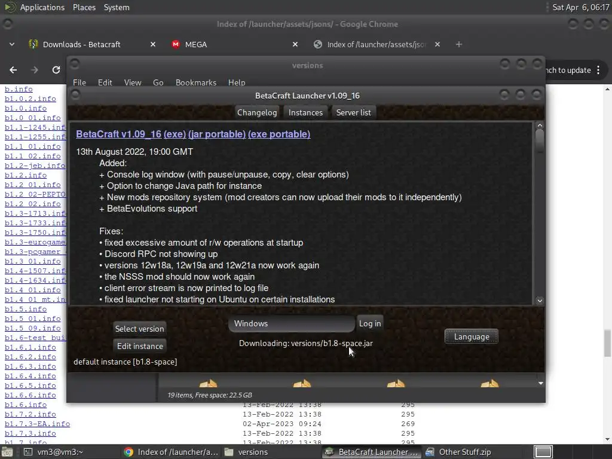612x459 pixels.
Task: Open b1.0.2.info link in Chrome
Action: [x=30, y=99]
